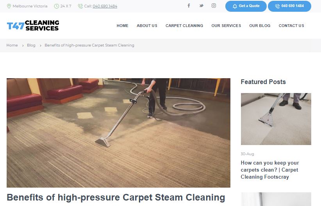Open the Facebook icon link

tap(189, 6)
